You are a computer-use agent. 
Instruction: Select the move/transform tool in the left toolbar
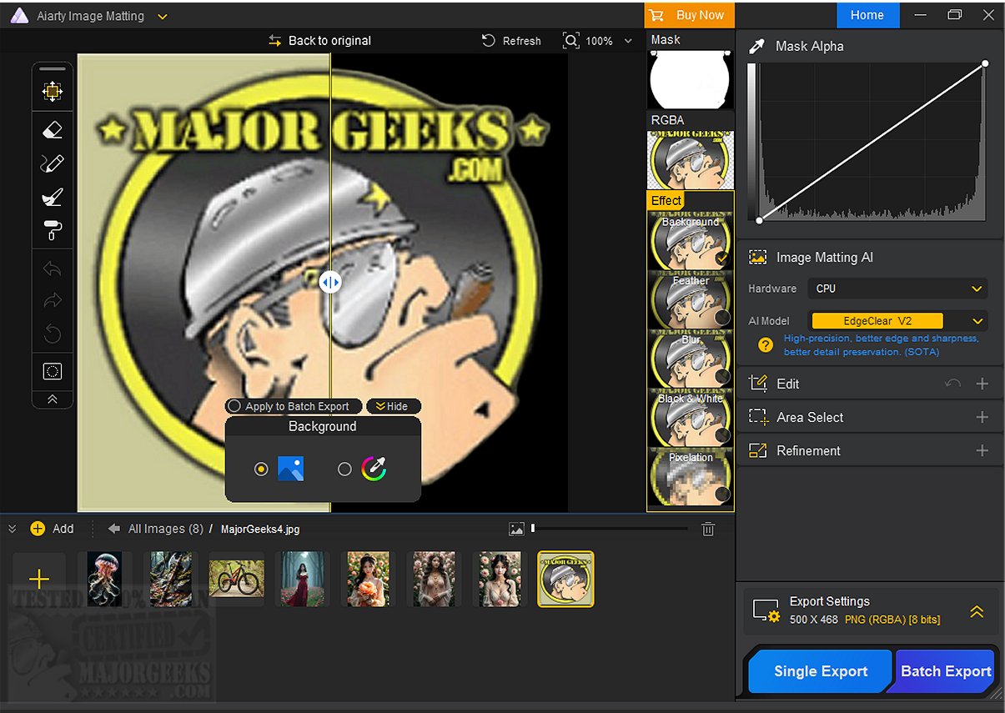coord(53,92)
